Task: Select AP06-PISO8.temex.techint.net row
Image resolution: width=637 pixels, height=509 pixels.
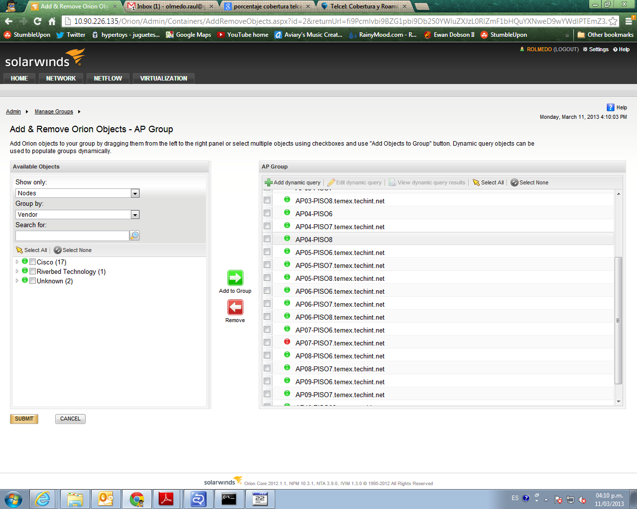Action: 438,317
